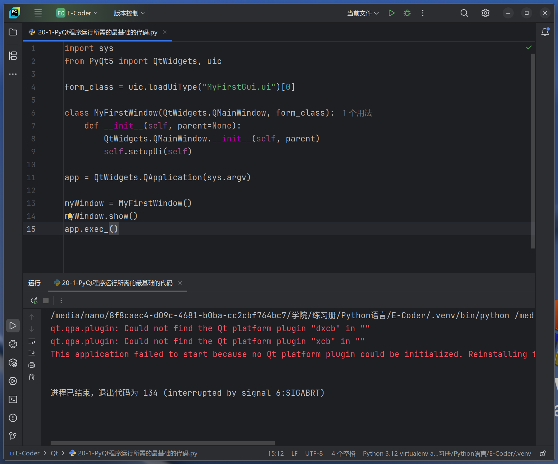Run the current file with play button
This screenshot has height=464, width=558.
click(391, 13)
